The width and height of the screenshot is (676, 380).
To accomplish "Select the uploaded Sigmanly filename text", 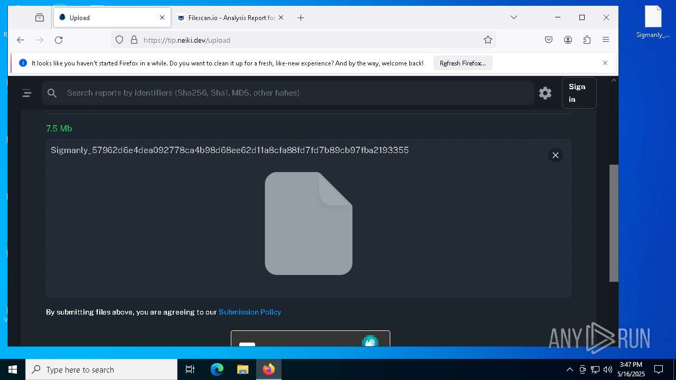I will pos(230,150).
